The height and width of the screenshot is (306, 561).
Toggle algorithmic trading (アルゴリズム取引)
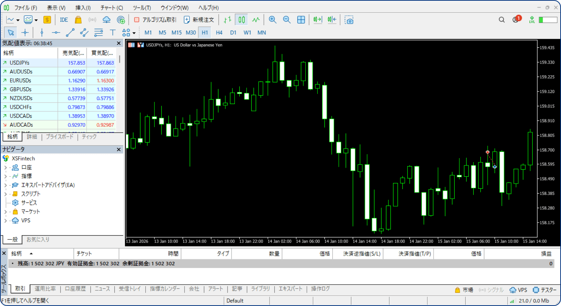point(155,20)
